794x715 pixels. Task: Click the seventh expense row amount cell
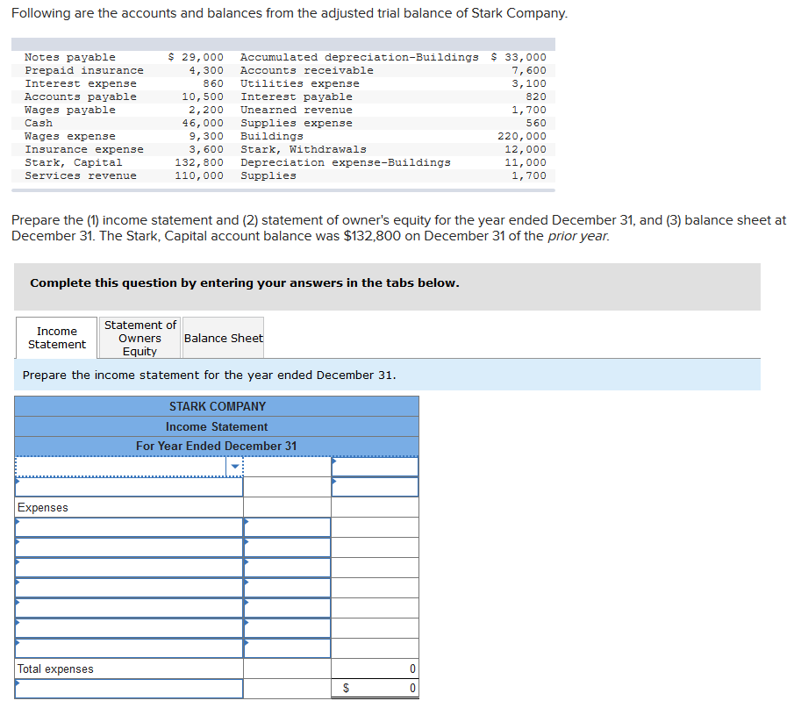pyautogui.click(x=288, y=648)
